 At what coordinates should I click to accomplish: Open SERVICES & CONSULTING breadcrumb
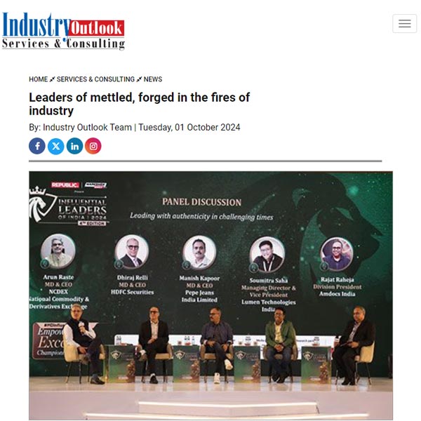point(95,79)
